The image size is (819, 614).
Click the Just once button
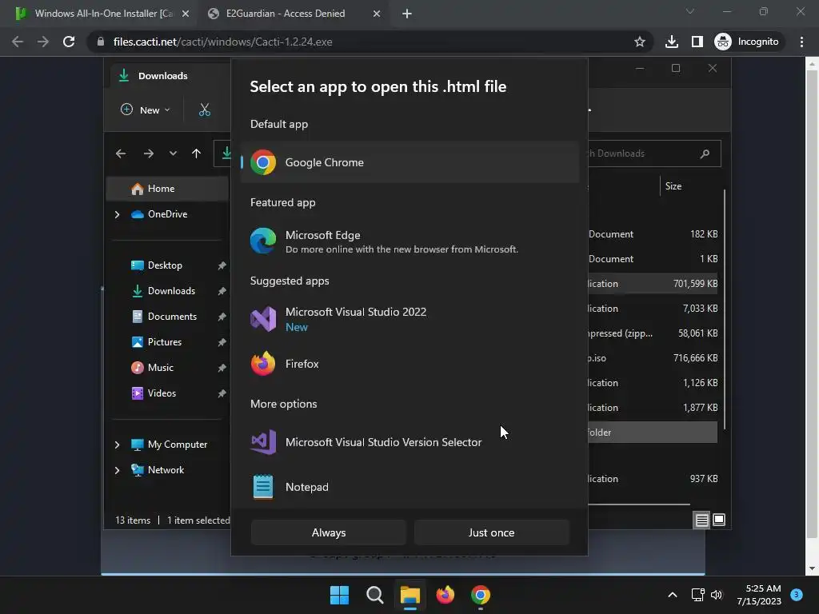(x=492, y=532)
